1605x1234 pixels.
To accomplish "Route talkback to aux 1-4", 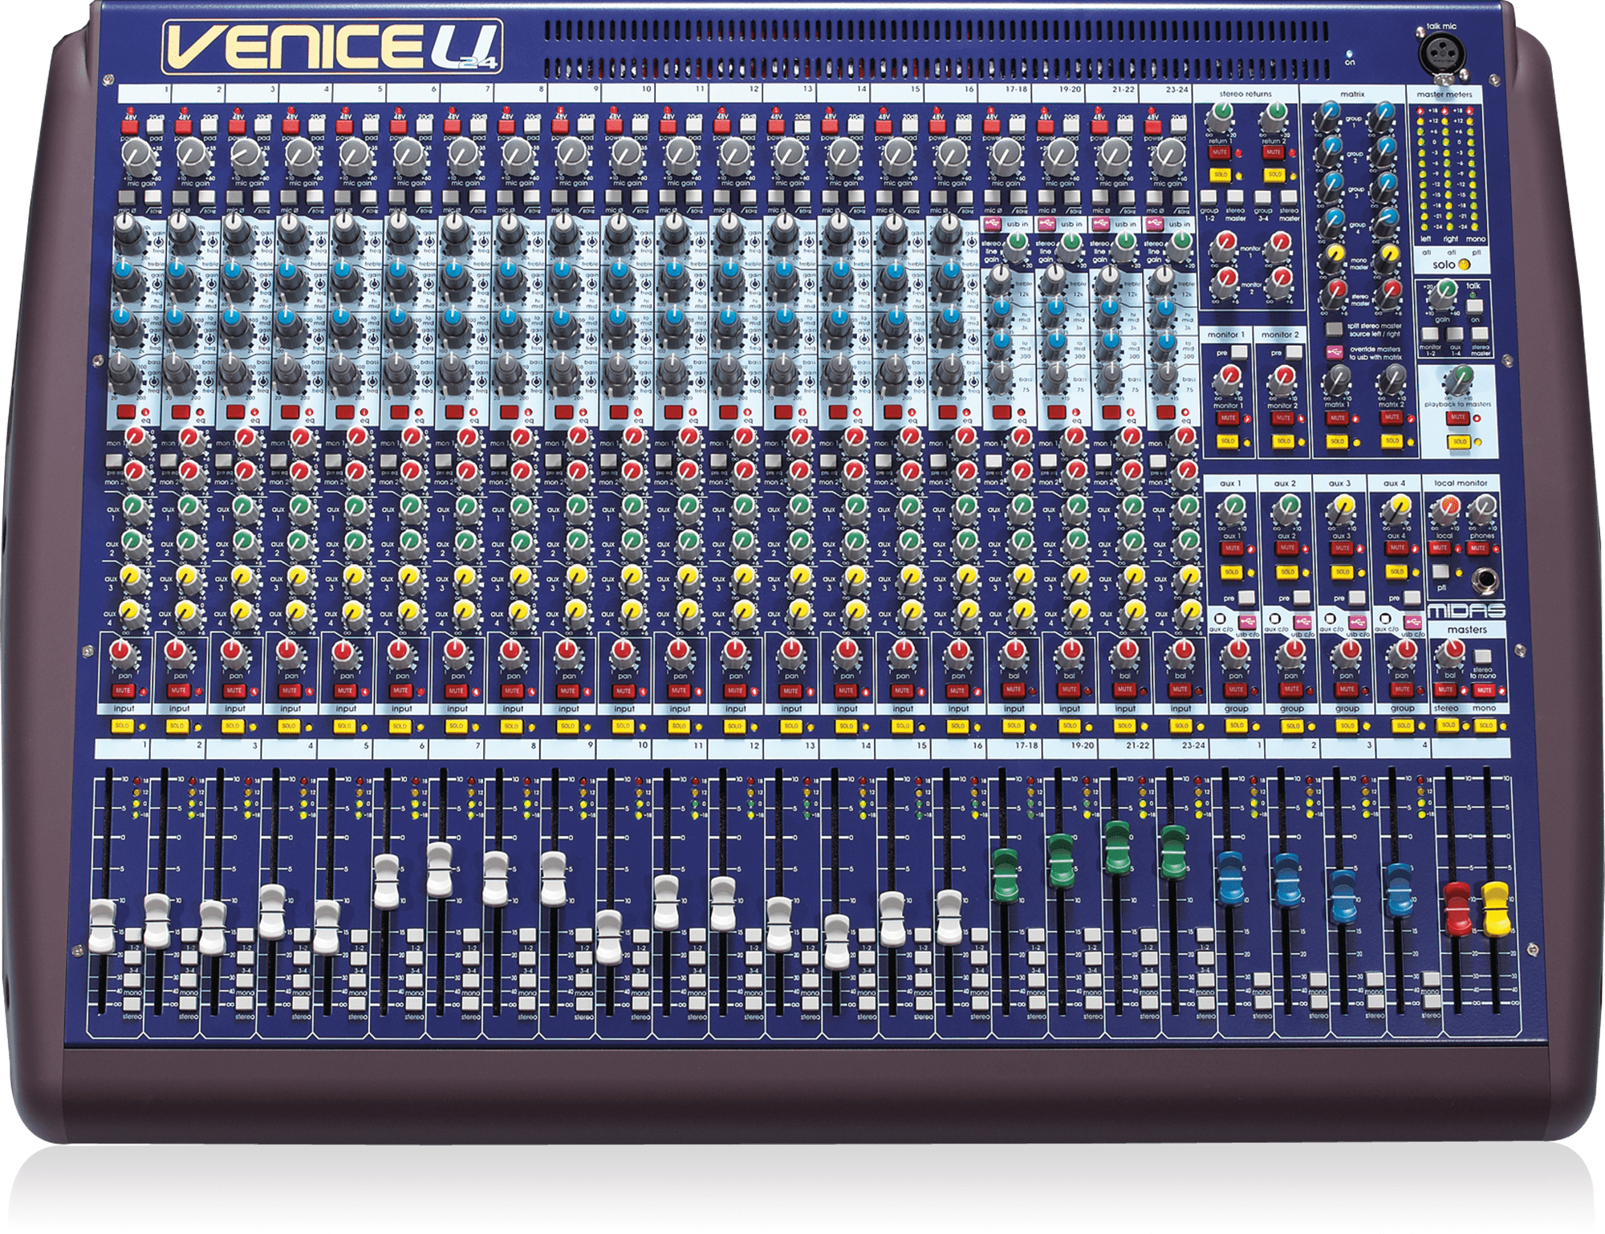I will point(1455,333).
